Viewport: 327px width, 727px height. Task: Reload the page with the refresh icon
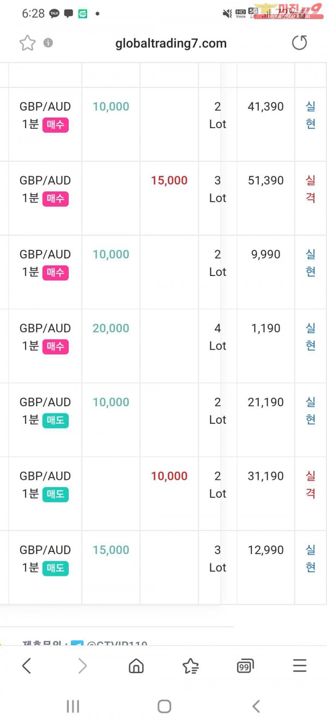pos(299,43)
